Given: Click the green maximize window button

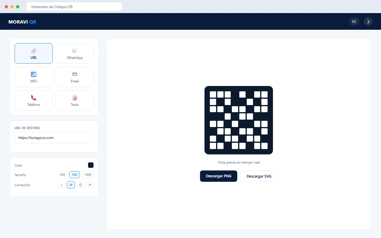Looking at the screenshot, I should pos(18,7).
